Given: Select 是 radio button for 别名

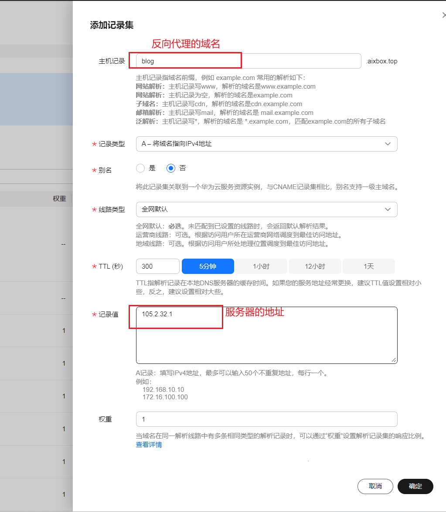Looking at the screenshot, I should click(x=140, y=168).
